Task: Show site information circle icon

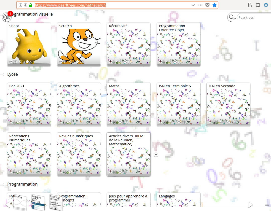Action: click(x=21, y=5)
